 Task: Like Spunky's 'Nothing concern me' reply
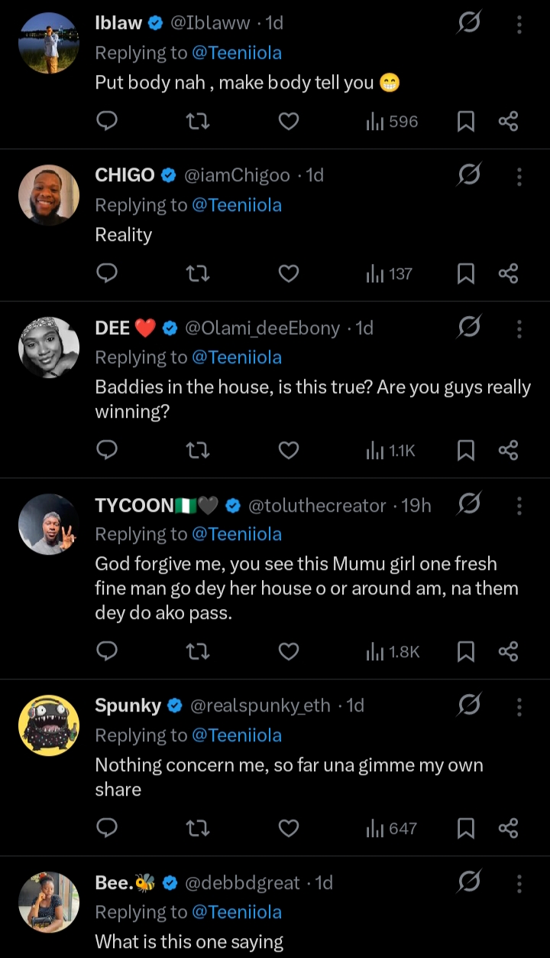click(x=288, y=828)
